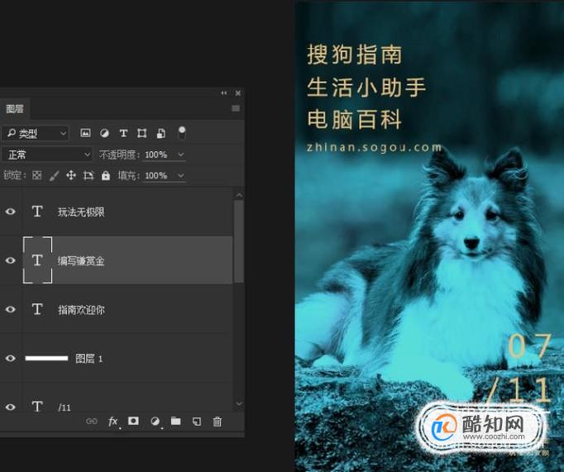This screenshot has height=472, width=564.
Task: Hide the 编写赚赏金 layer
Action: [11, 260]
